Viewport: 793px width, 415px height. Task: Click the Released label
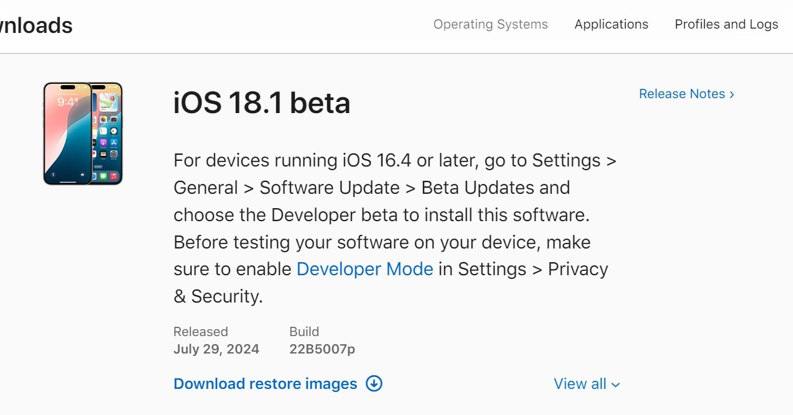point(200,331)
